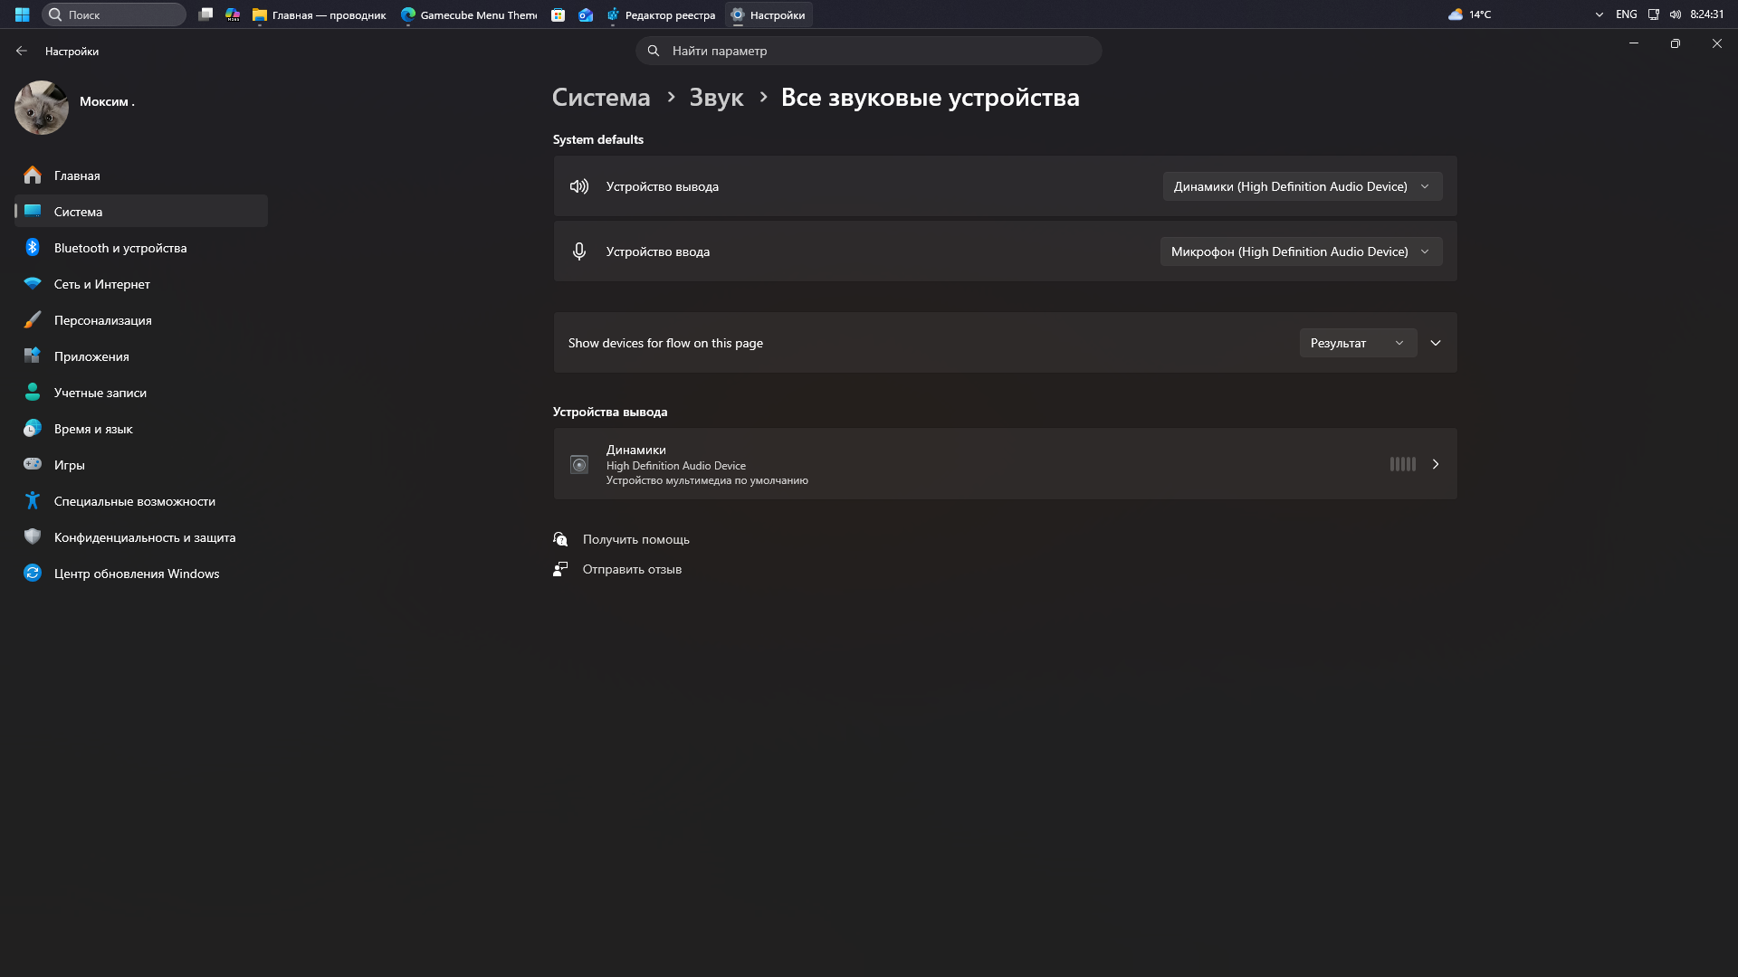Image resolution: width=1738 pixels, height=977 pixels.
Task: Click the back arrow in Настройки
Action: pos(22,52)
